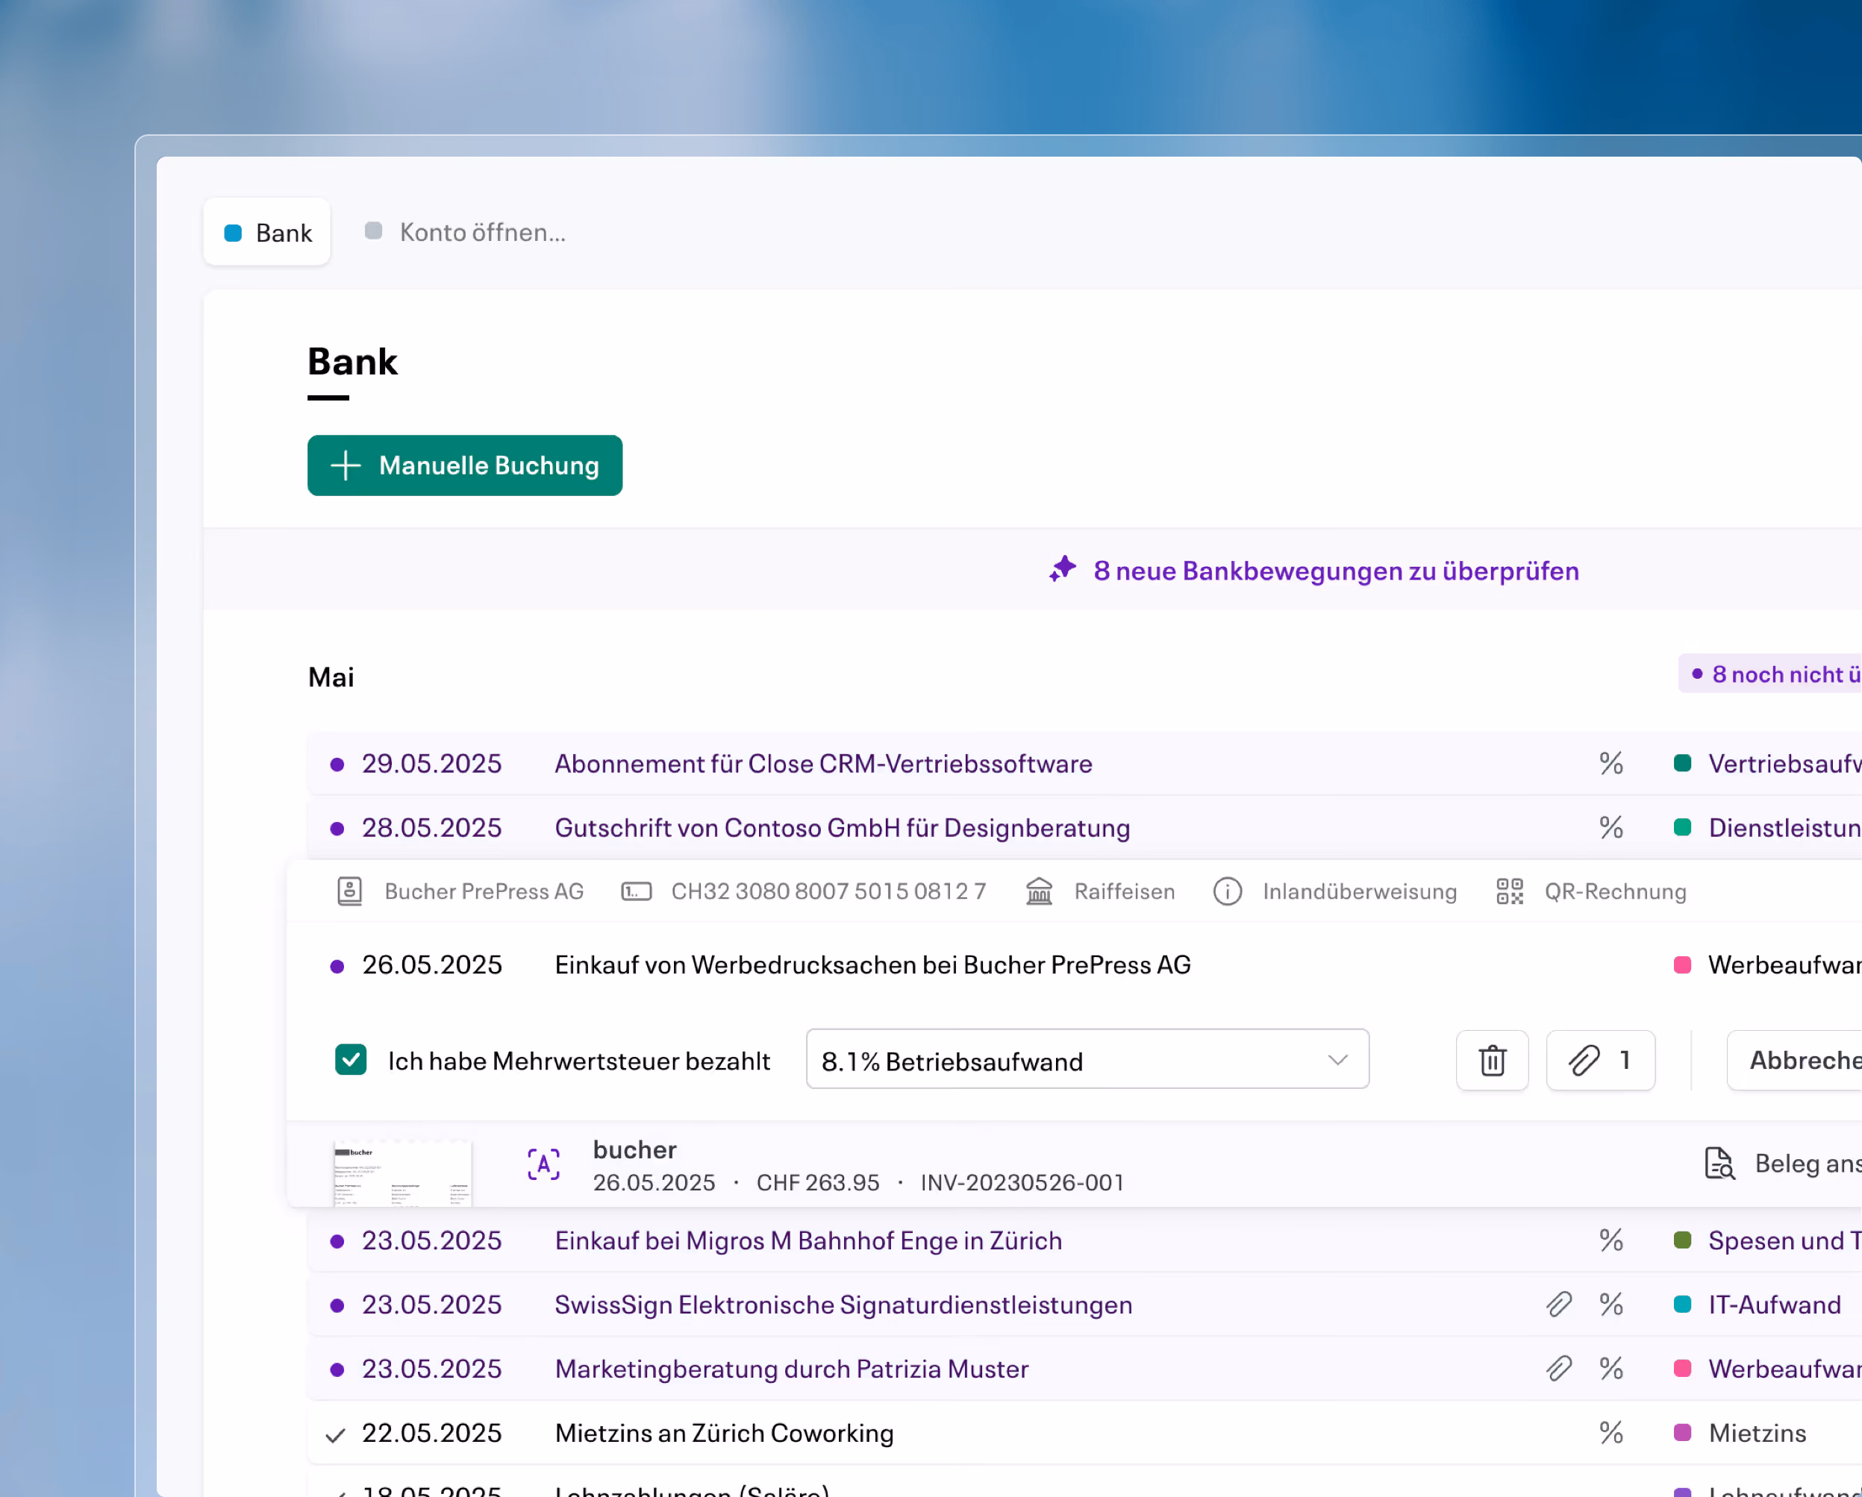Viewport: 1862px width, 1497px height.
Task: Click the text recognition icon beside bucher
Action: tap(543, 1164)
